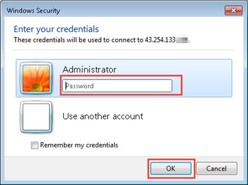This screenshot has width=248, height=185.
Task: Click the blurred portion of the IP address
Action: (x=183, y=40)
